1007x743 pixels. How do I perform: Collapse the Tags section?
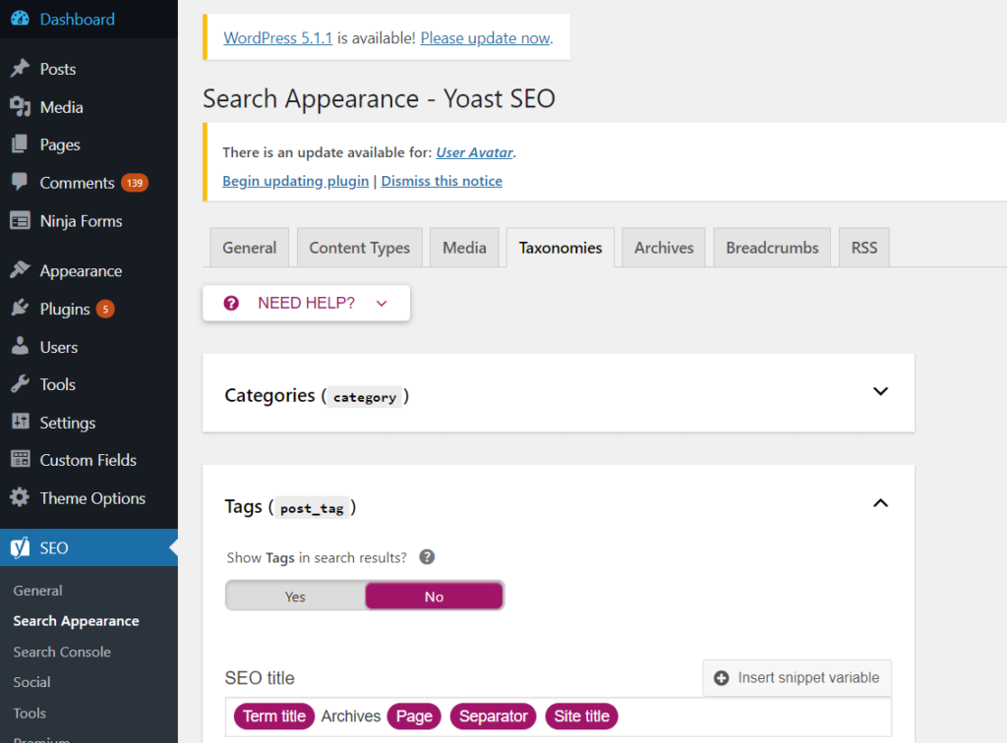coord(880,502)
